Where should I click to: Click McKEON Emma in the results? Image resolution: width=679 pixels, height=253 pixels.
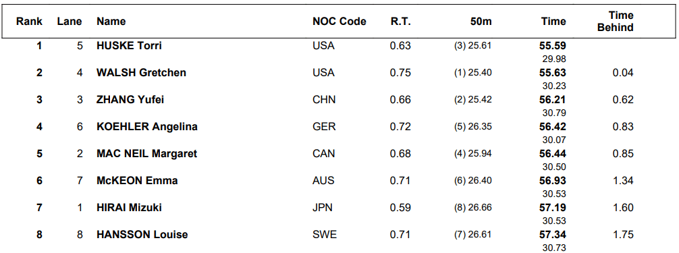tap(137, 180)
